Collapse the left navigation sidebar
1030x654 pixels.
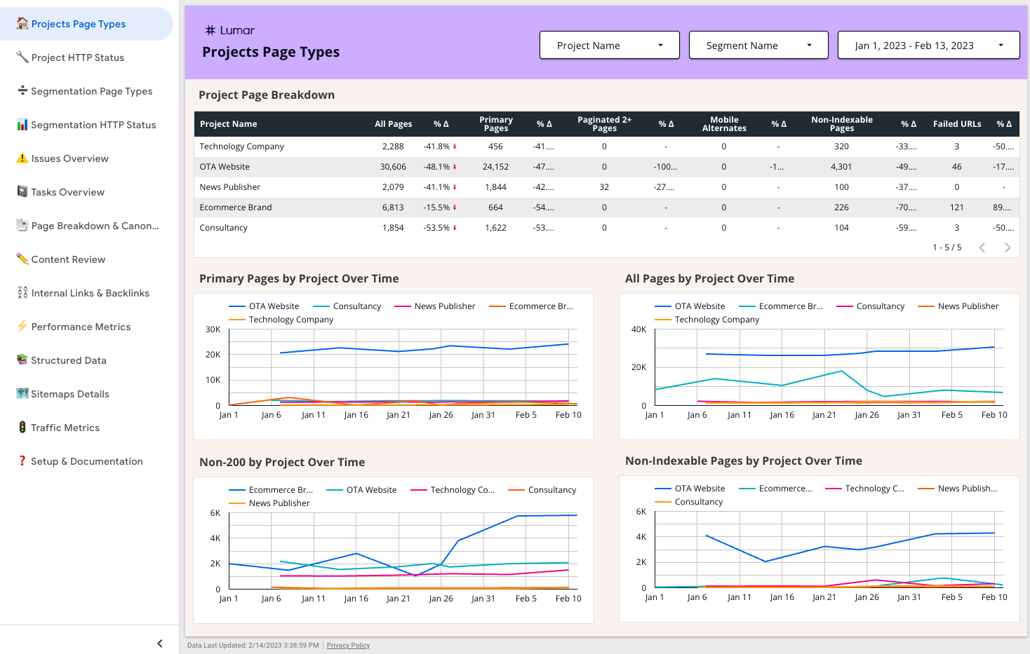[x=160, y=643]
